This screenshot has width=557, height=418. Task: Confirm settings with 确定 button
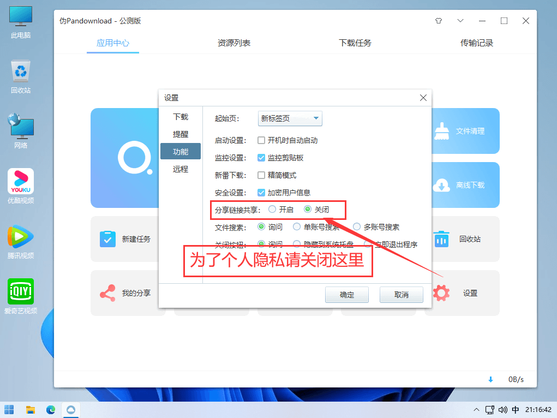point(347,295)
